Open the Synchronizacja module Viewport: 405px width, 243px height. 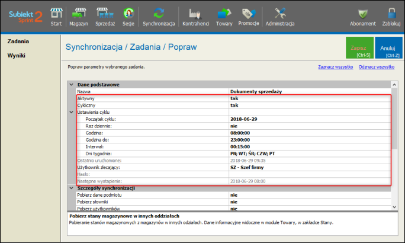tap(159, 17)
